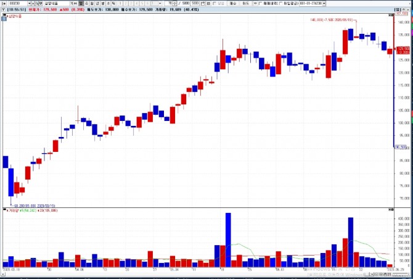Open the stock code dropdown arrow

29,4
